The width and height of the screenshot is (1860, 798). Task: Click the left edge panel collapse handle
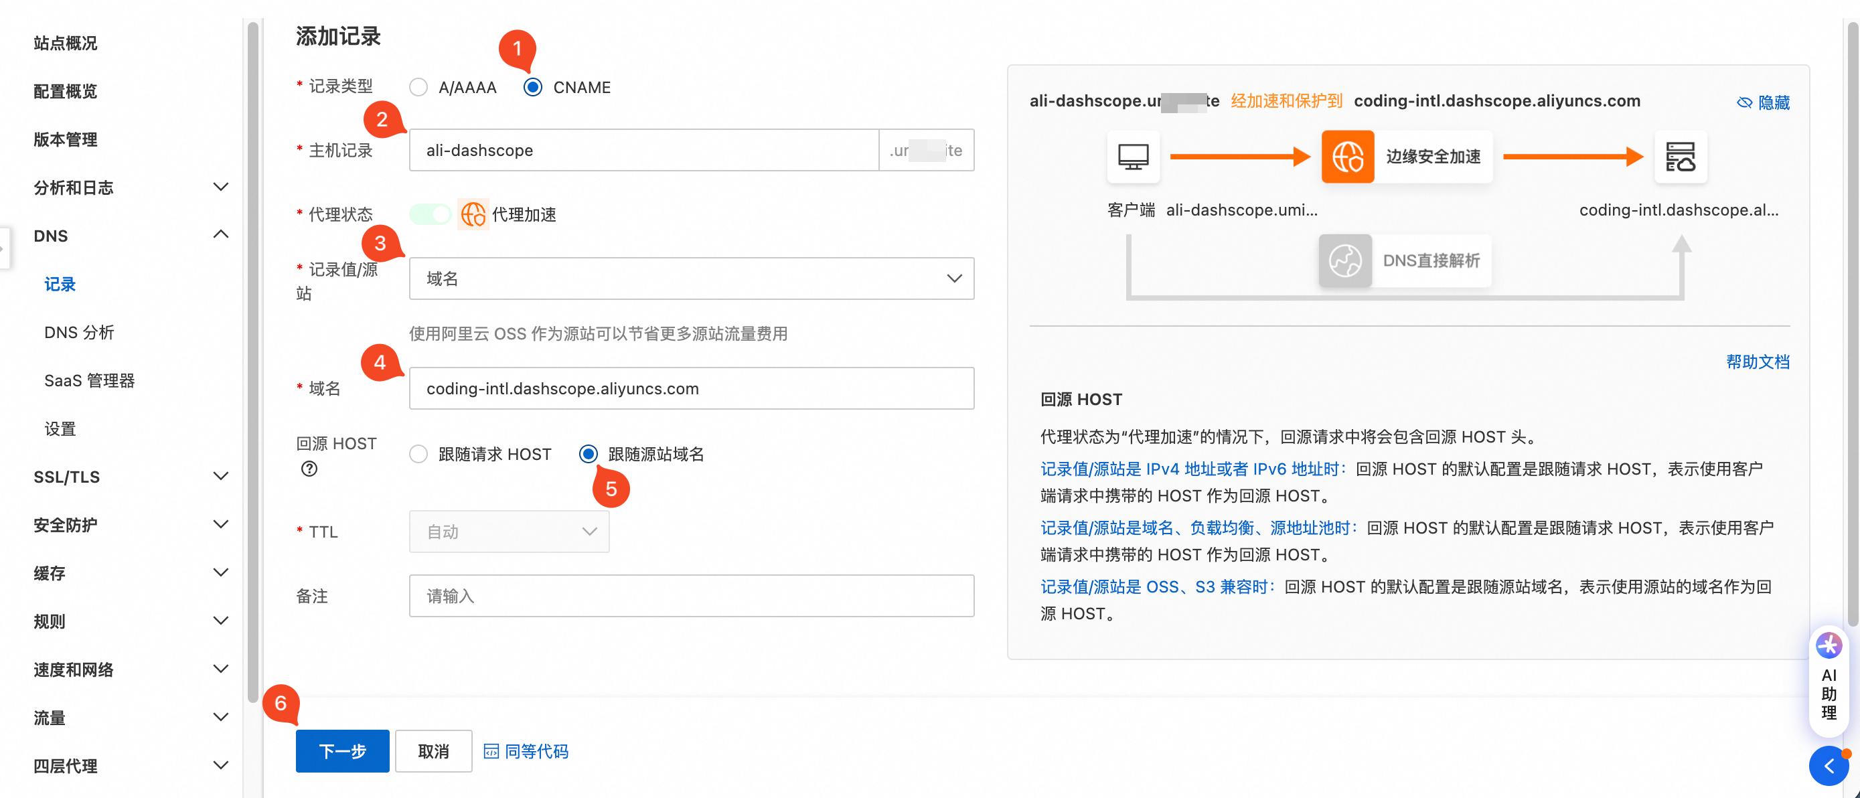[x=3, y=248]
